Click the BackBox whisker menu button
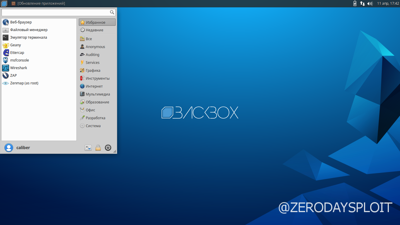 click(4, 4)
